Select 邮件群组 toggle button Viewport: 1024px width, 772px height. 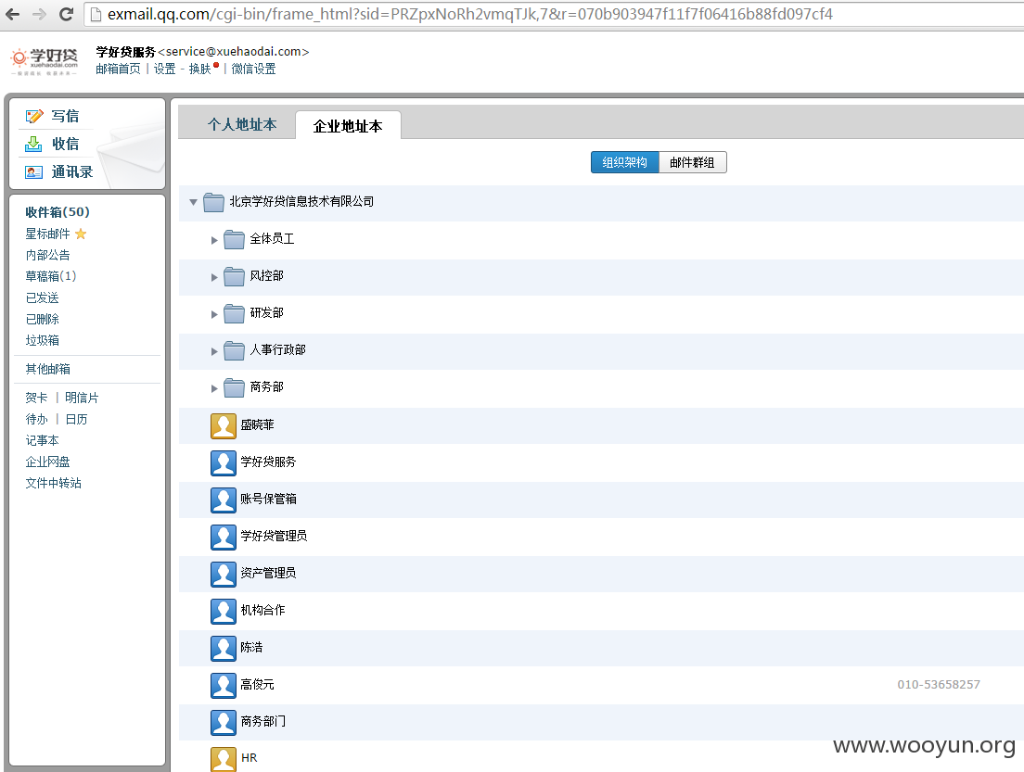[x=692, y=162]
